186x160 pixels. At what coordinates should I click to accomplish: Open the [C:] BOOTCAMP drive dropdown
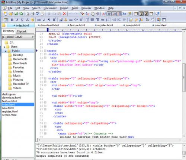pyautogui.click(x=33, y=37)
